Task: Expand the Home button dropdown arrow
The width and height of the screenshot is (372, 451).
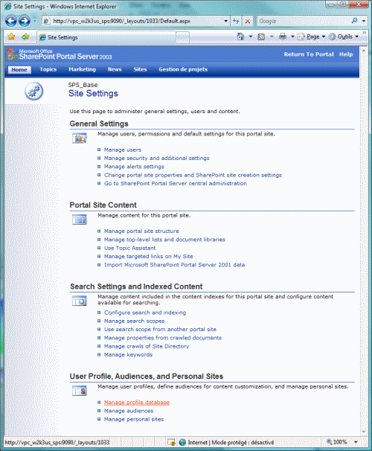Action: tap(251, 36)
